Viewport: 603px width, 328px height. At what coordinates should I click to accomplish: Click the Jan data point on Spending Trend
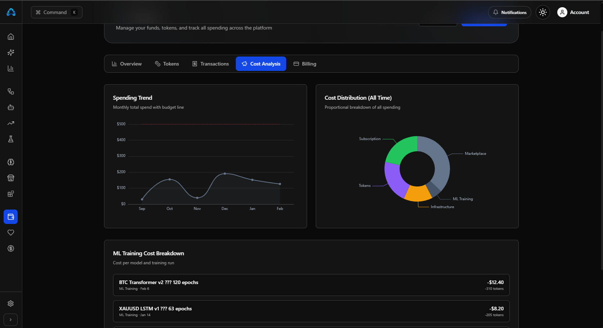(252, 180)
